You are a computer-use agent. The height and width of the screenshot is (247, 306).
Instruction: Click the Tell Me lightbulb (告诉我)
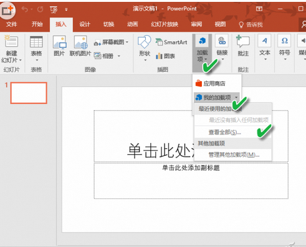[241, 25]
